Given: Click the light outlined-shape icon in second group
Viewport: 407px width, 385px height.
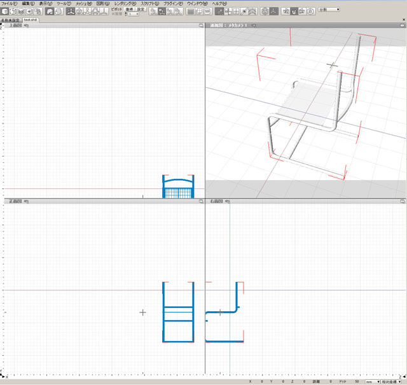Looking at the screenshot, I should [59, 11].
